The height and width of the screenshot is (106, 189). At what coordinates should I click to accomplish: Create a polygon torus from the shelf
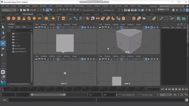pos(29,18)
